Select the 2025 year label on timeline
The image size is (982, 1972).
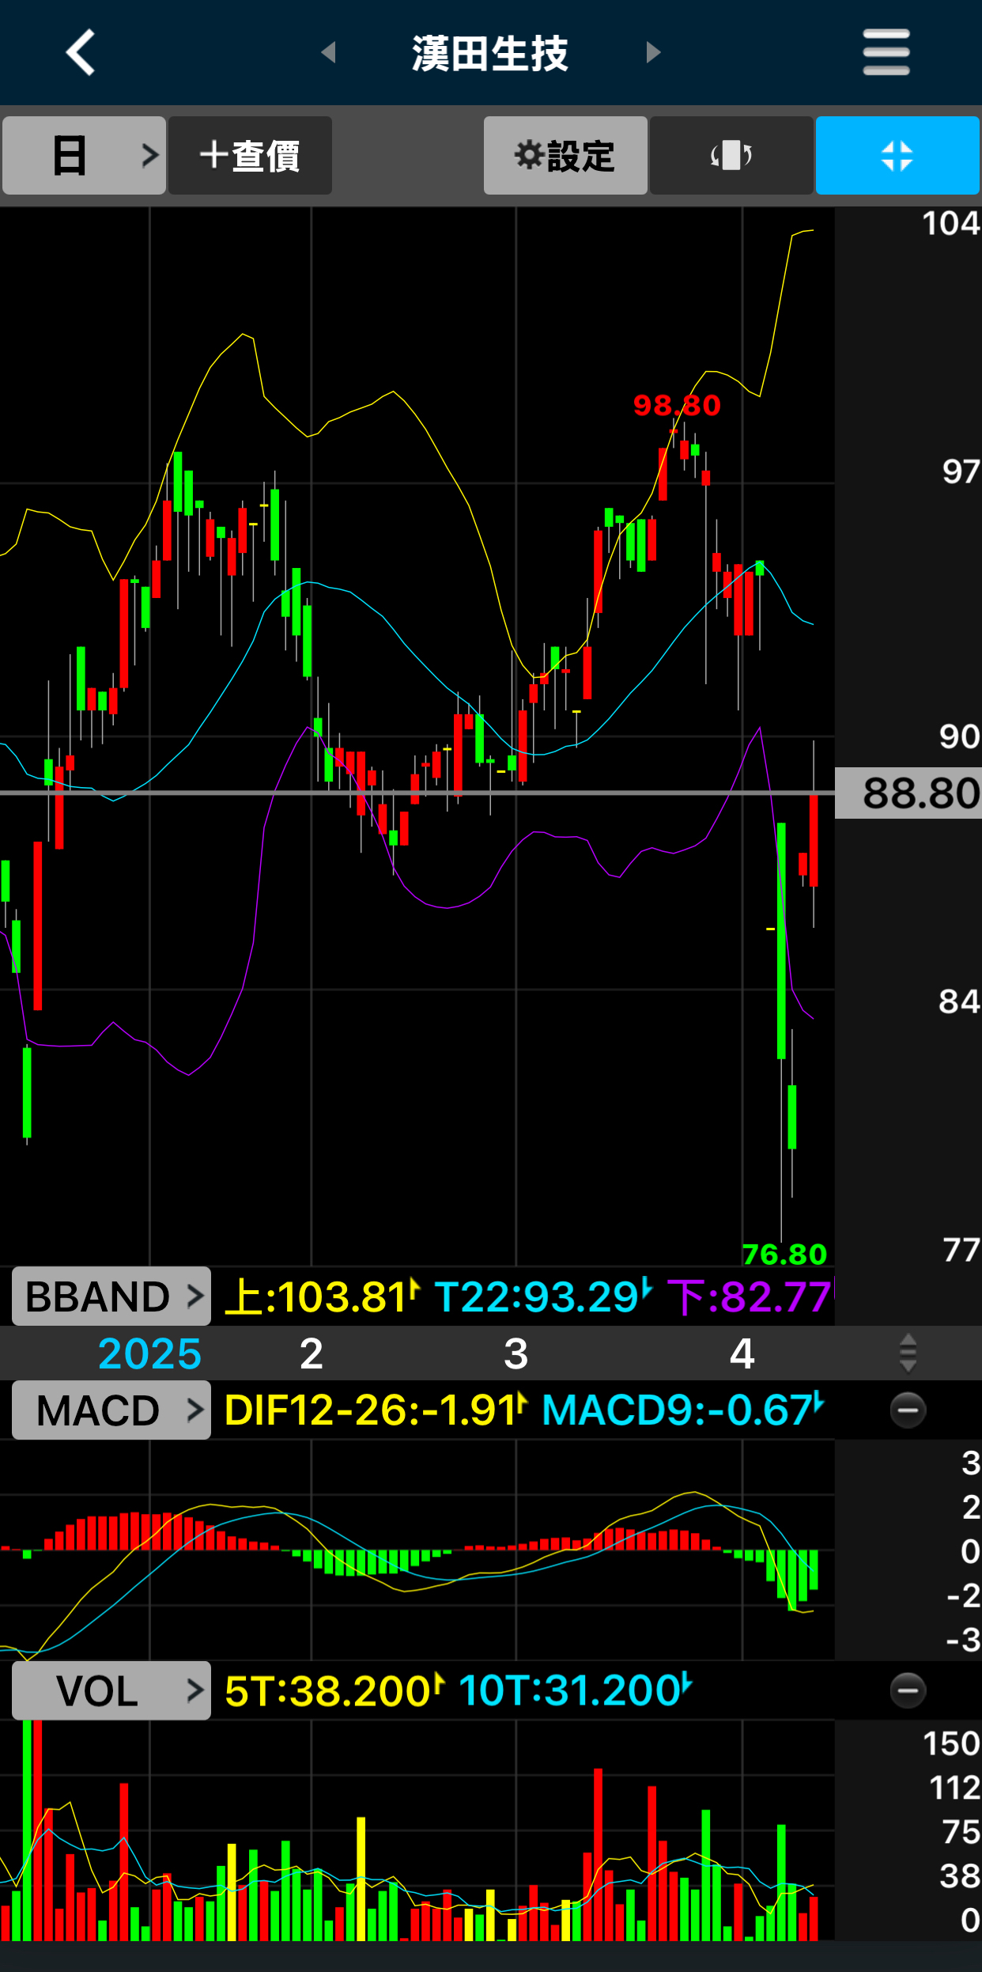(x=150, y=1353)
